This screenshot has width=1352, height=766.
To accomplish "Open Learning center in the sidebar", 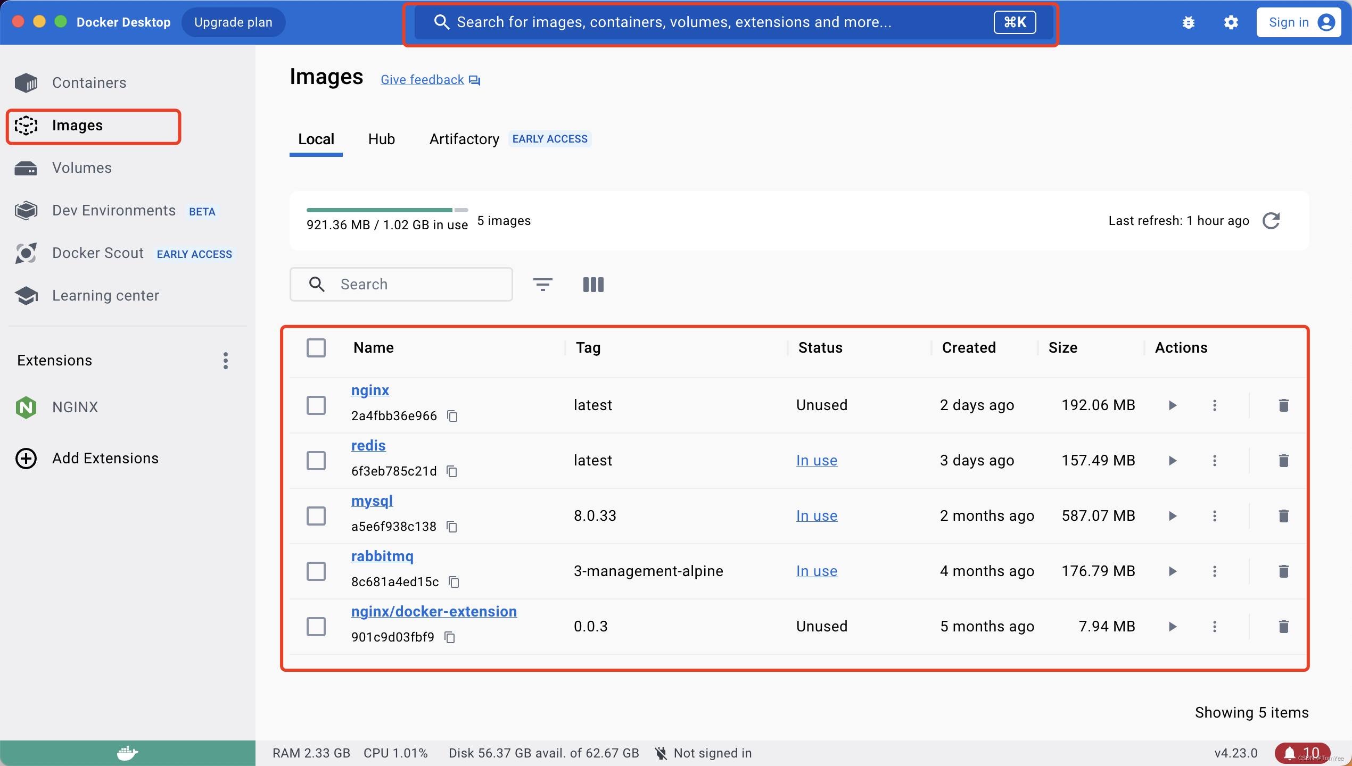I will point(105,296).
